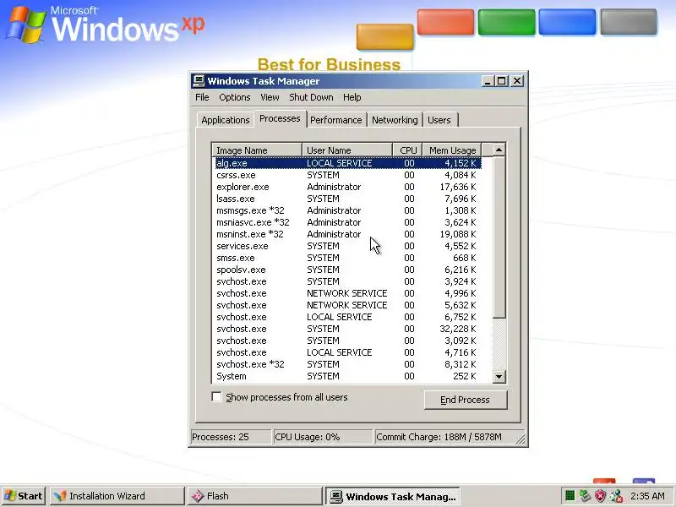Image resolution: width=676 pixels, height=507 pixels.
Task: Click the CPU Usage: 0% status entry
Action: pyautogui.click(x=323, y=437)
